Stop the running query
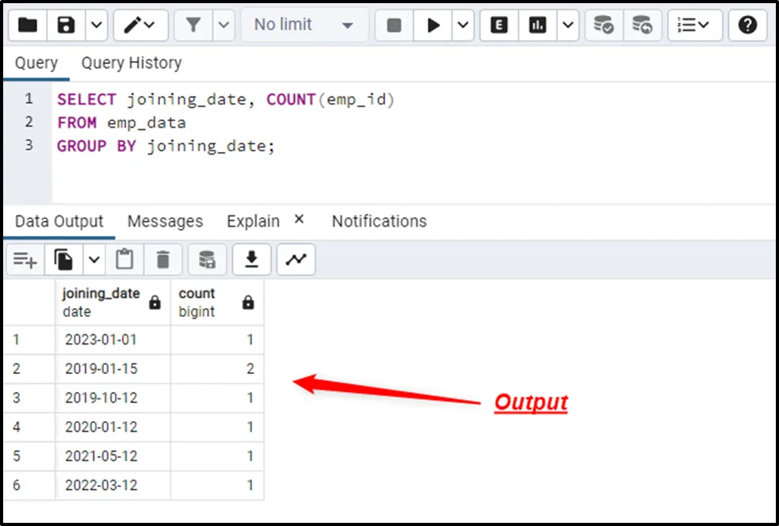This screenshot has height=526, width=779. (394, 25)
